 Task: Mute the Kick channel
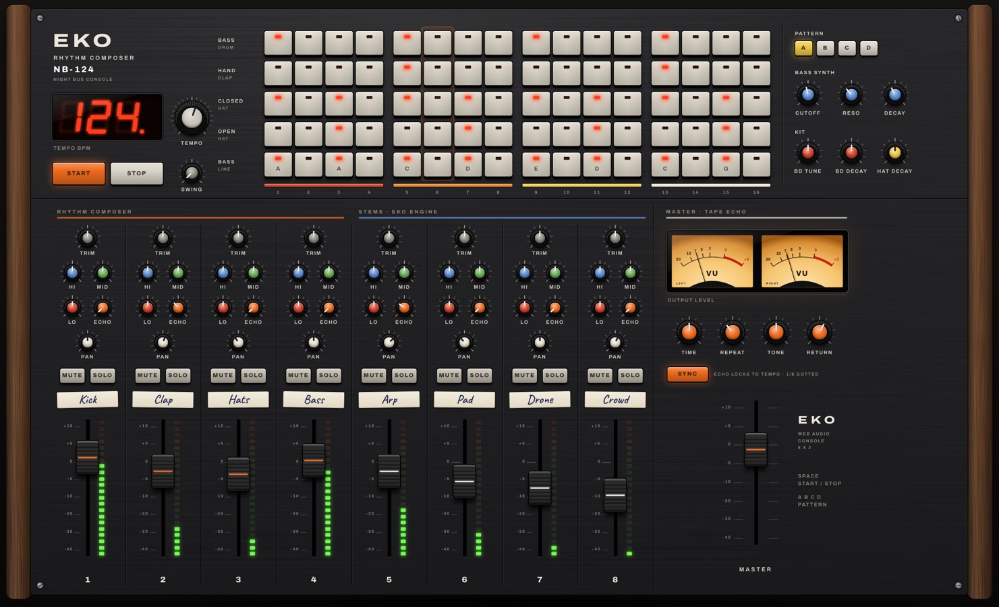coord(72,375)
